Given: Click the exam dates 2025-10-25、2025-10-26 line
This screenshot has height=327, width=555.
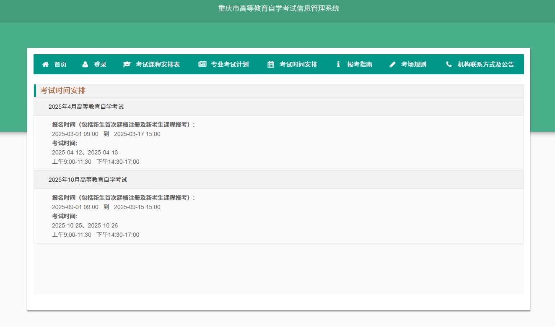Looking at the screenshot, I should (85, 226).
